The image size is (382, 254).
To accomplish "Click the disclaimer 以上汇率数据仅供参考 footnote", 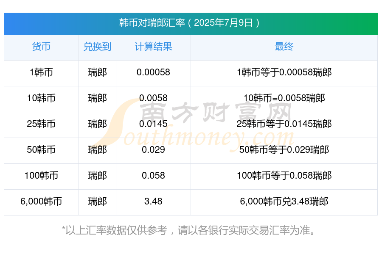I will pos(189,230).
